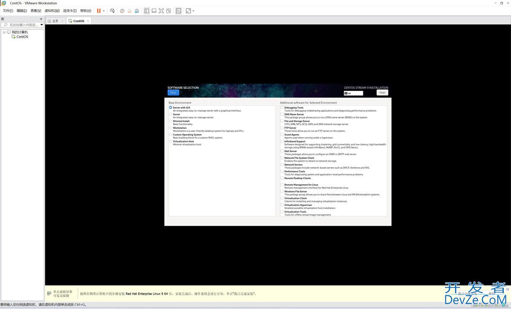The height and width of the screenshot is (309, 511).
Task: Open the 文件(F) menu
Action: [8, 11]
